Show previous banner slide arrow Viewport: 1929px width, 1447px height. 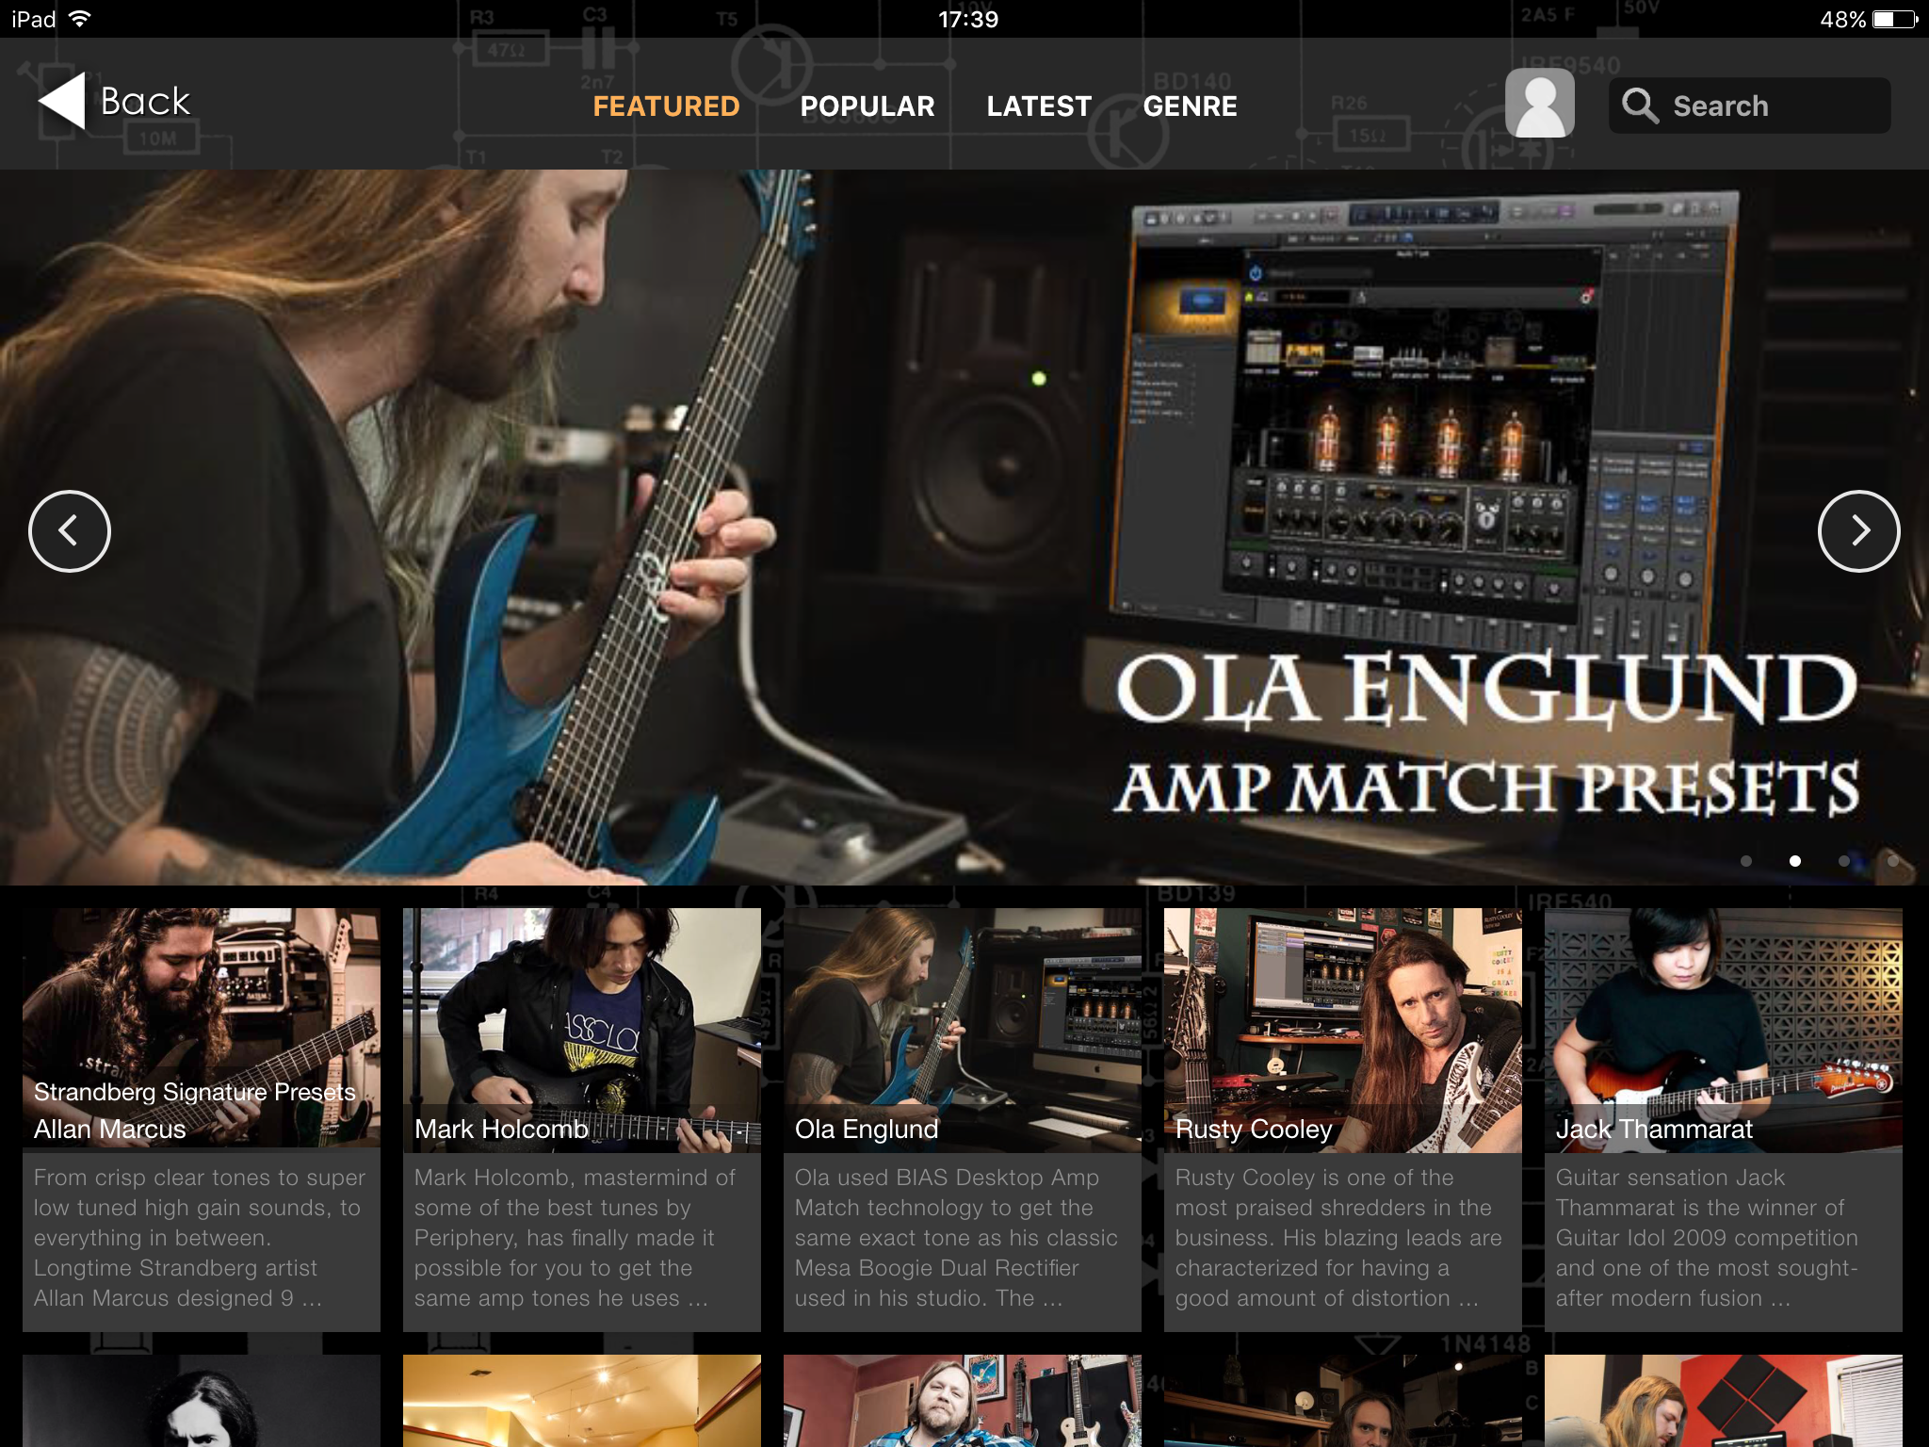70,531
